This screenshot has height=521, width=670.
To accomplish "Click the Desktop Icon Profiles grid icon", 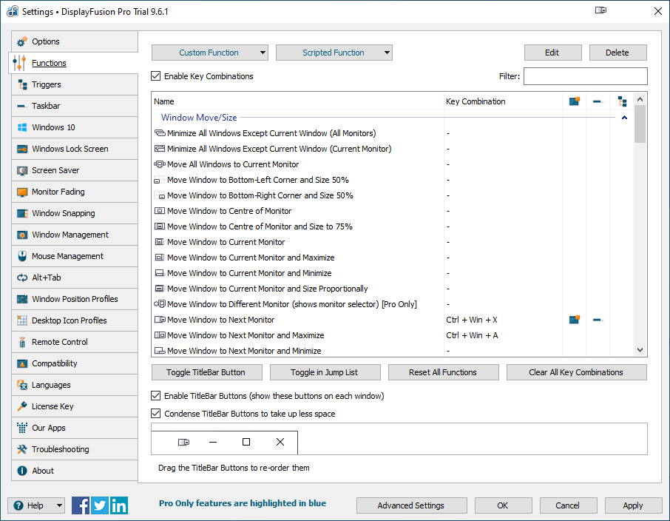I will tap(22, 320).
